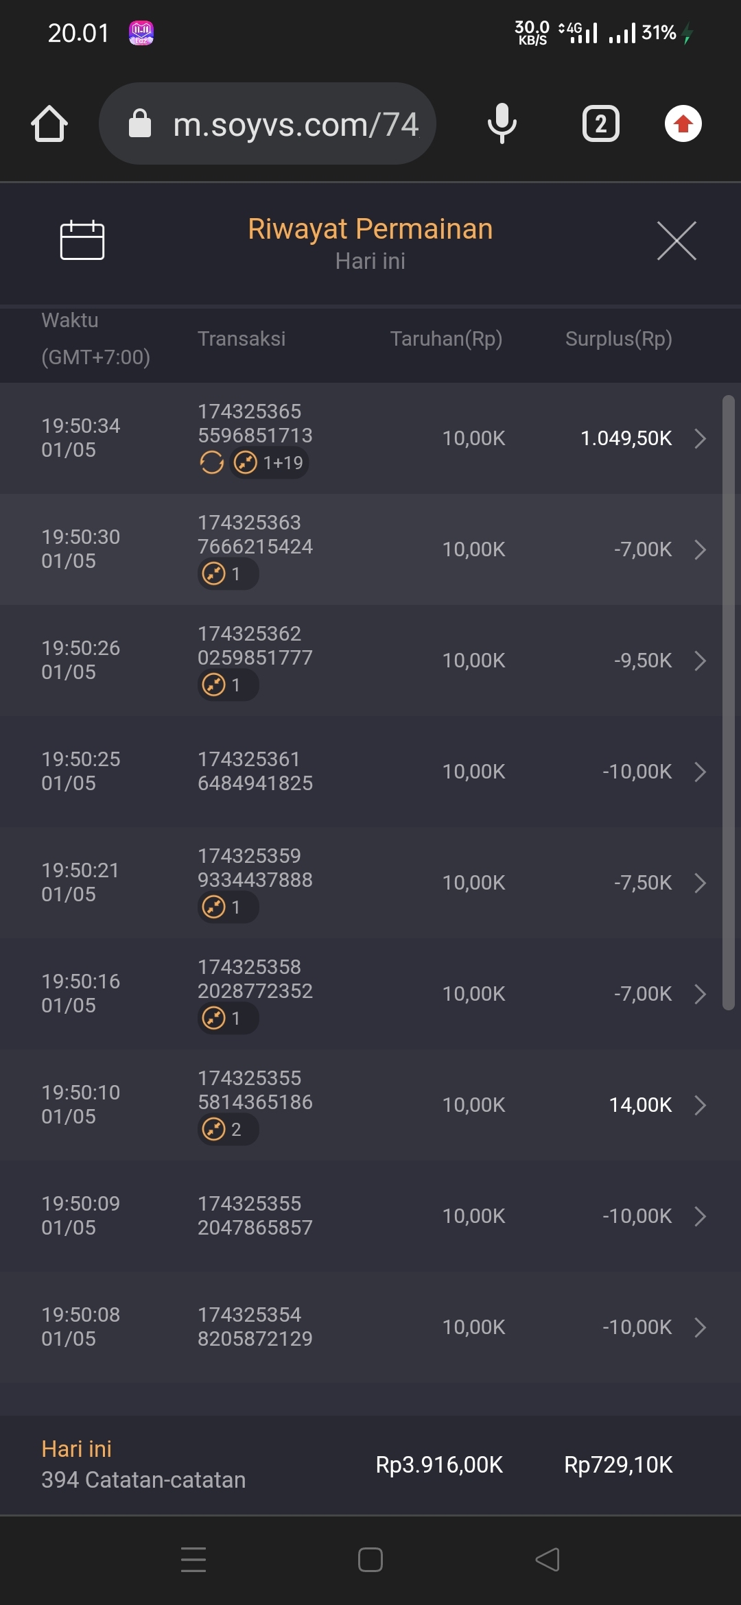Select the 19:50:08 transaction row
Screen dimensions: 741x1605
[370, 1327]
